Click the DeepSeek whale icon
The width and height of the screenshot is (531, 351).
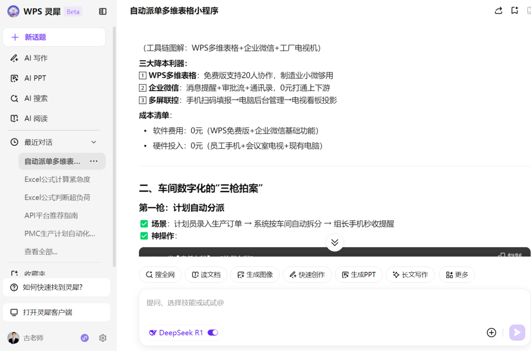click(x=153, y=333)
